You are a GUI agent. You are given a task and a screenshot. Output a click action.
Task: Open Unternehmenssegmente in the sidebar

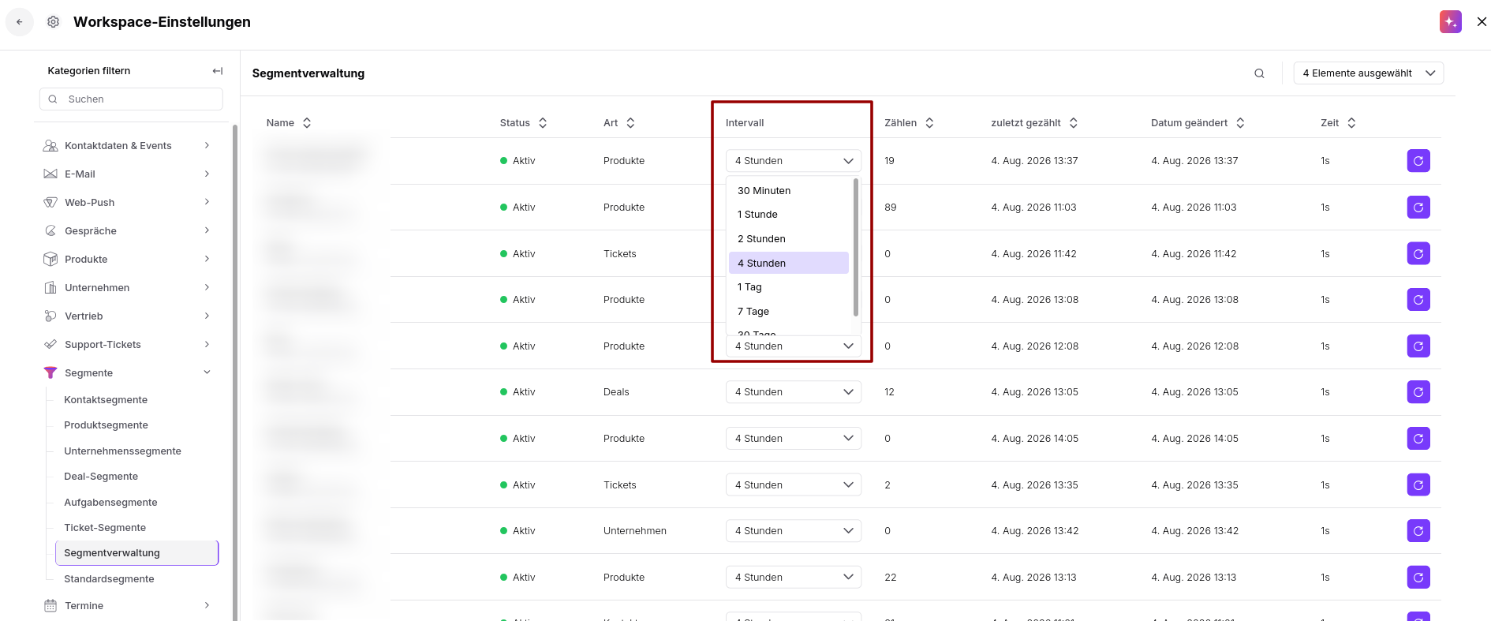pyautogui.click(x=122, y=451)
